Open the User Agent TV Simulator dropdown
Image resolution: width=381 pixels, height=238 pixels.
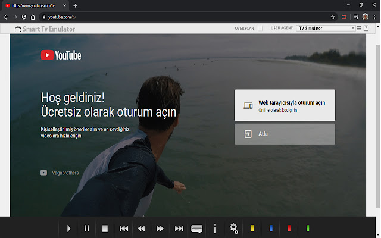pos(326,28)
